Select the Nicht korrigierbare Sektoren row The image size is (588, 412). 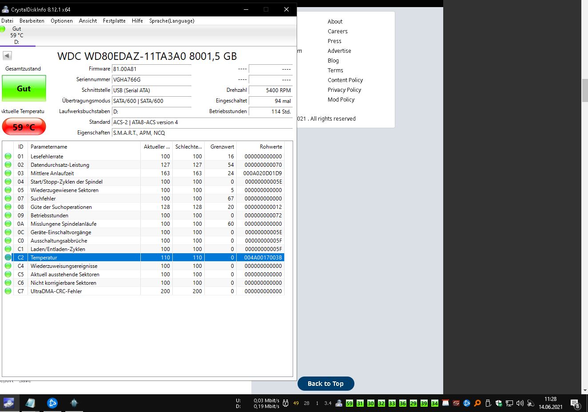click(143, 283)
